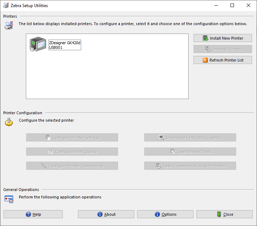Open Configure Printer Settings
This screenshot has height=226, width=257.
tap(72, 138)
